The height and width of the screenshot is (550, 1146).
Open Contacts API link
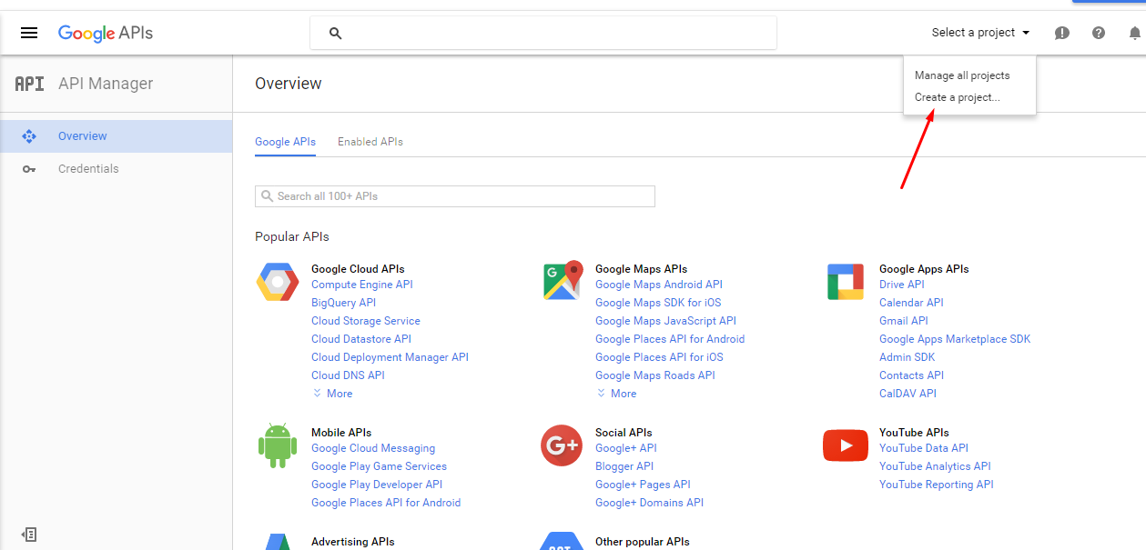(911, 375)
